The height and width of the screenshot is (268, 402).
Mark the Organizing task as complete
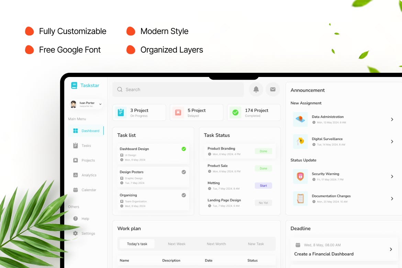[183, 195]
